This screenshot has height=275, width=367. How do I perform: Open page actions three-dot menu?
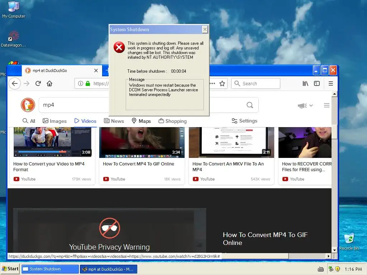pyautogui.click(x=213, y=83)
